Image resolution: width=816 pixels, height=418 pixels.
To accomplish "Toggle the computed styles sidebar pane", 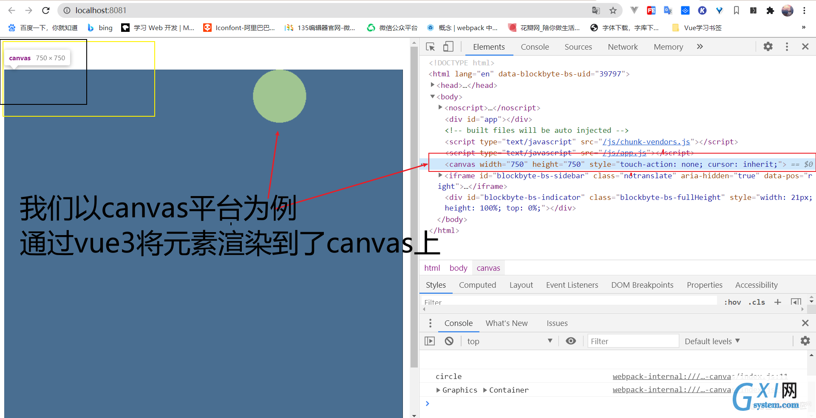I will point(796,302).
